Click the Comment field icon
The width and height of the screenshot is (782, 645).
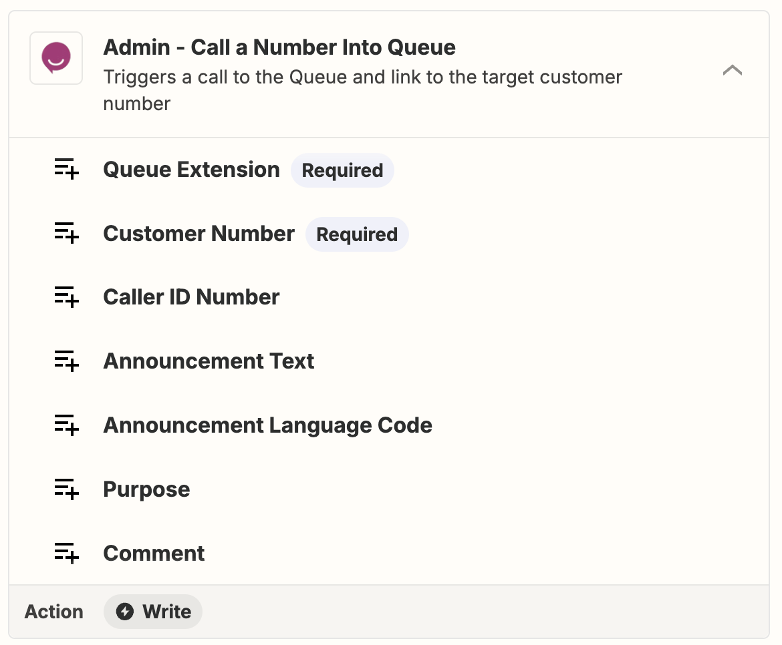click(x=66, y=553)
